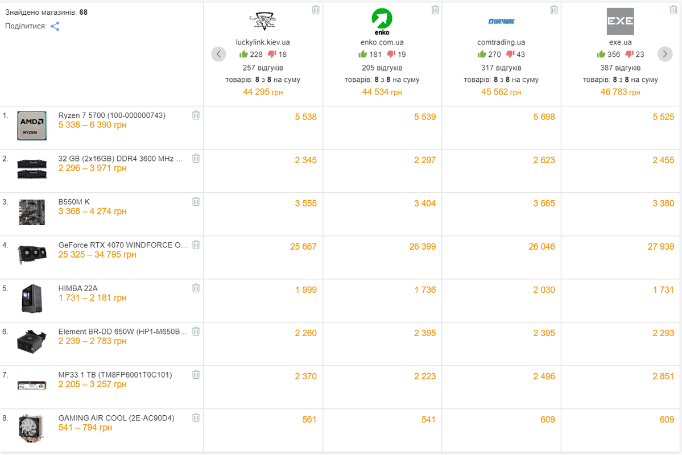Open luckylink price 25 667 for RTX 4070
682x455 pixels.
303,247
